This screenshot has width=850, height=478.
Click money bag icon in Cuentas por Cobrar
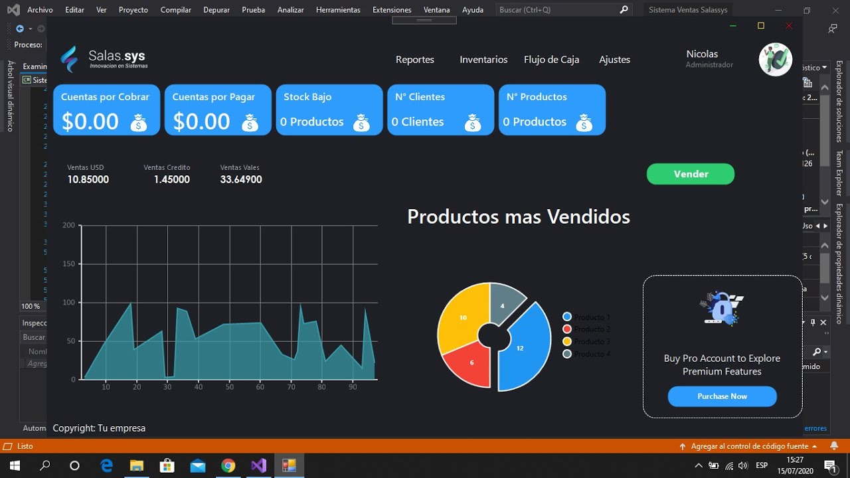pos(139,123)
